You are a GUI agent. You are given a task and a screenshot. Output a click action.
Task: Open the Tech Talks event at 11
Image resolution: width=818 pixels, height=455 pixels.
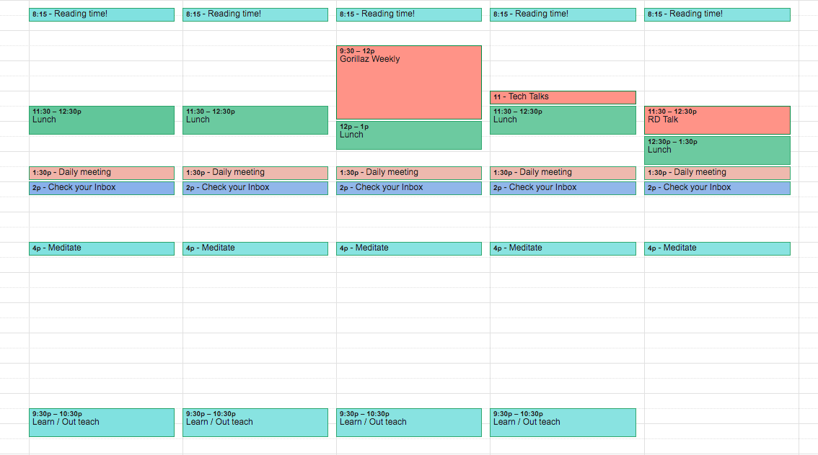[563, 96]
